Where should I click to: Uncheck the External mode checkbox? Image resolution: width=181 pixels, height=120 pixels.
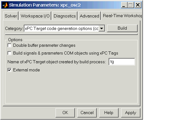(9, 70)
